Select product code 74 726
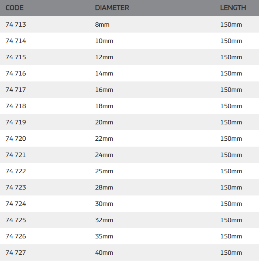Viewport: 259px width, 261px height. coord(16,237)
